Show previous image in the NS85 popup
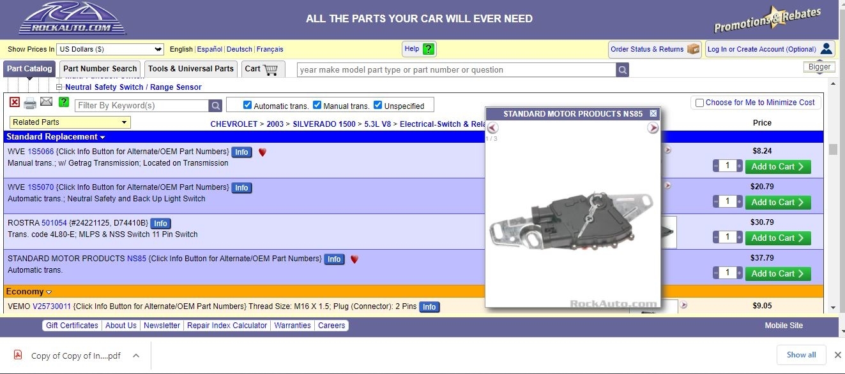This screenshot has height=374, width=845. (x=492, y=128)
